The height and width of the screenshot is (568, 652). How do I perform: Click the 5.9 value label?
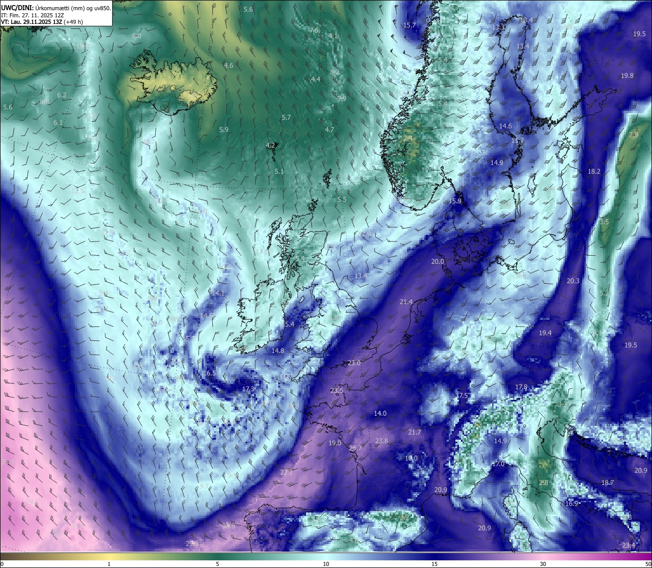224,130
